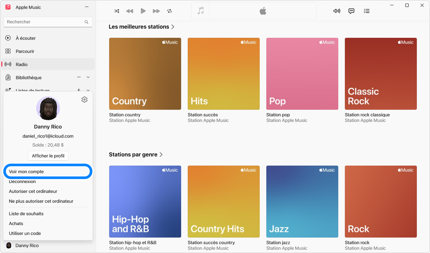
Task: Open Bibliothèque in the sidebar
Action: point(29,78)
